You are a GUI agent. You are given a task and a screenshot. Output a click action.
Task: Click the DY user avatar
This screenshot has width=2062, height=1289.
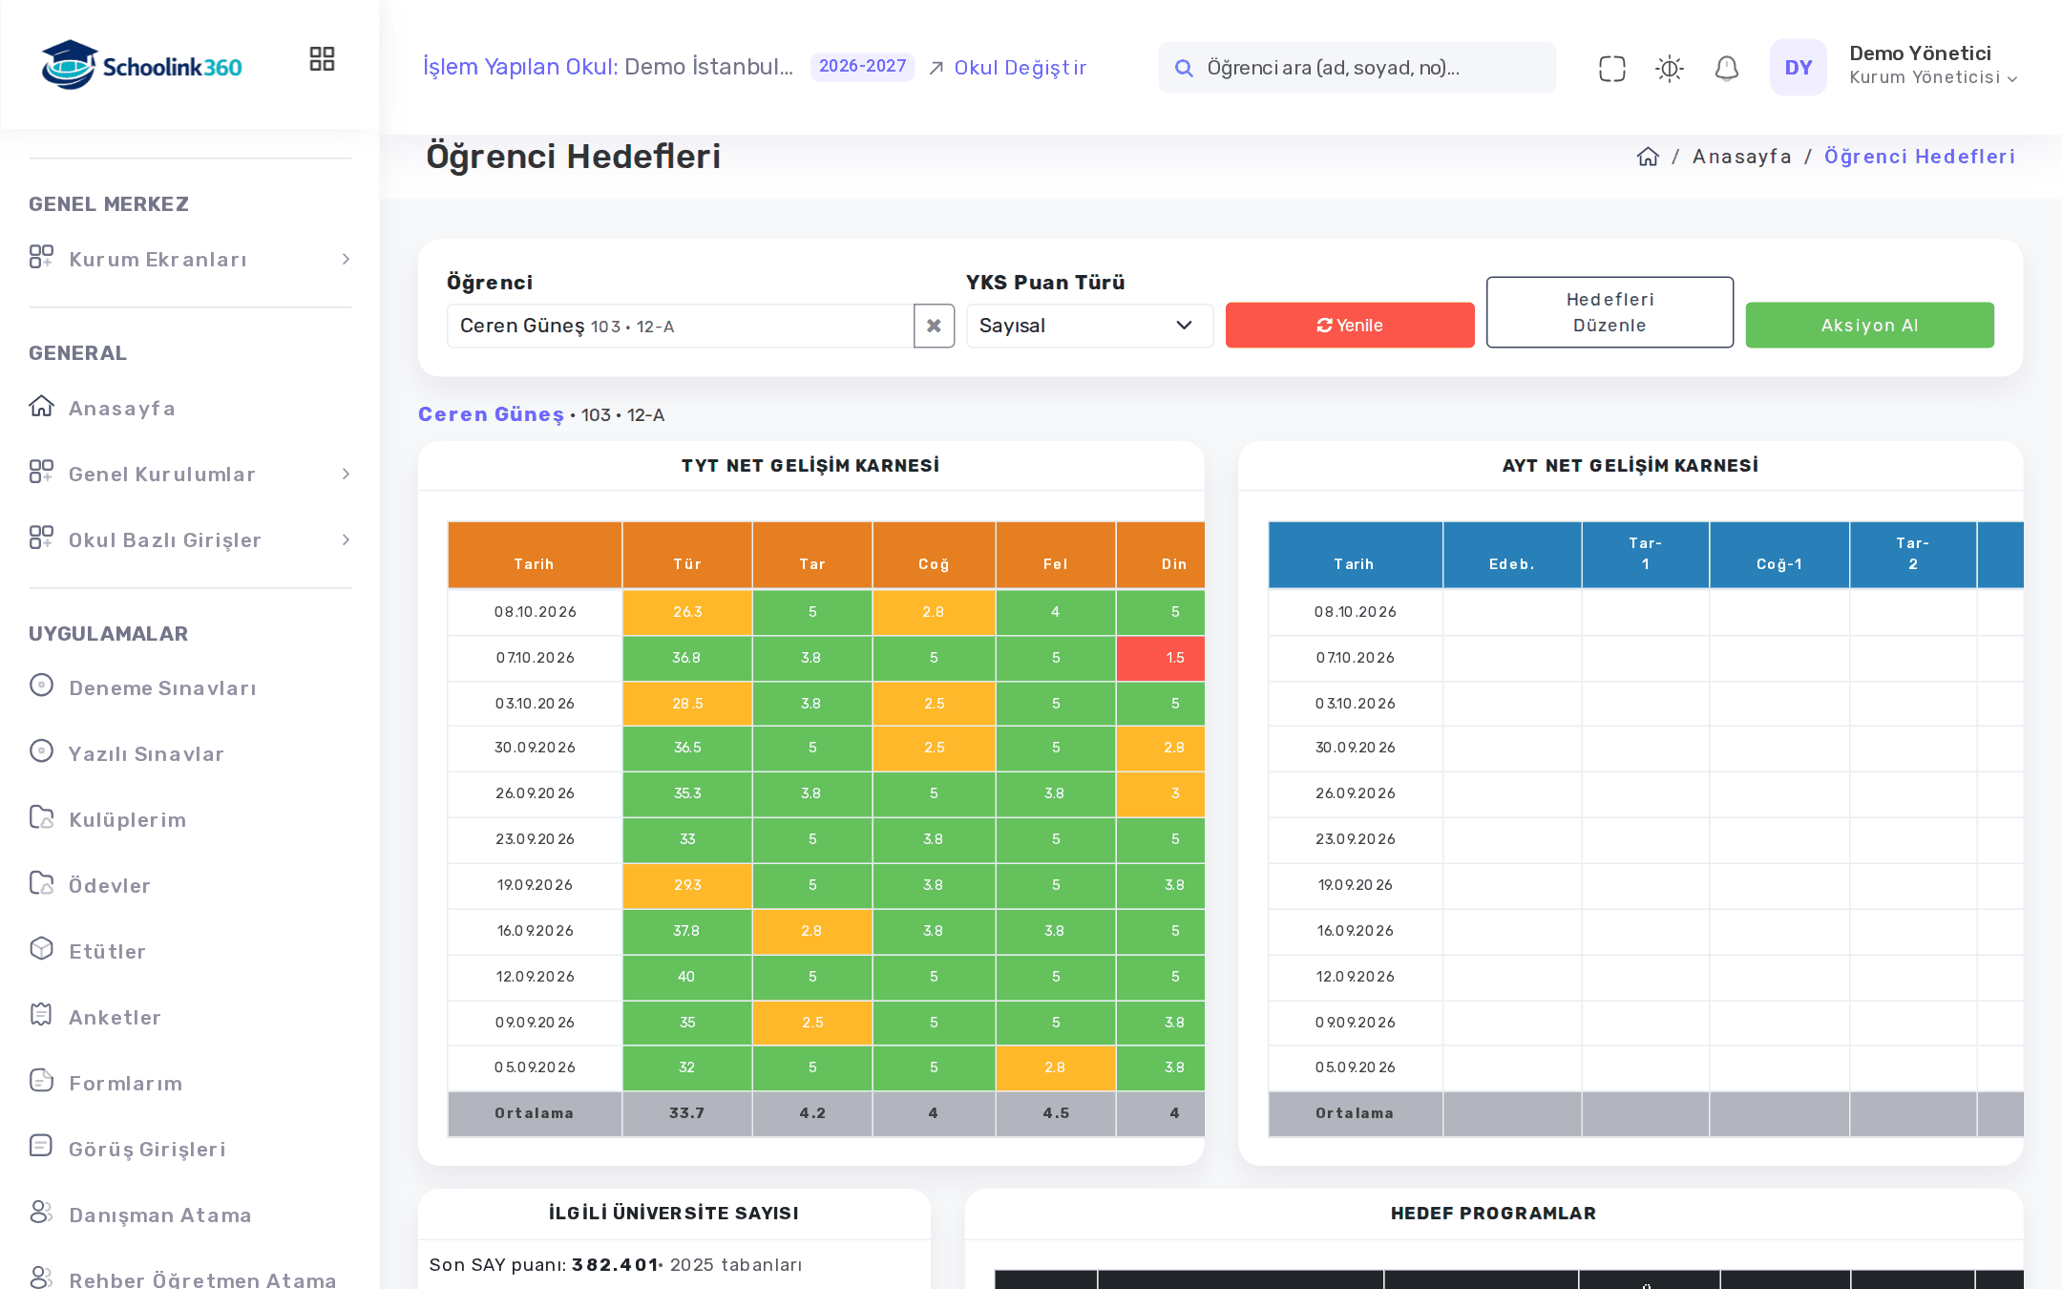click(x=1798, y=67)
